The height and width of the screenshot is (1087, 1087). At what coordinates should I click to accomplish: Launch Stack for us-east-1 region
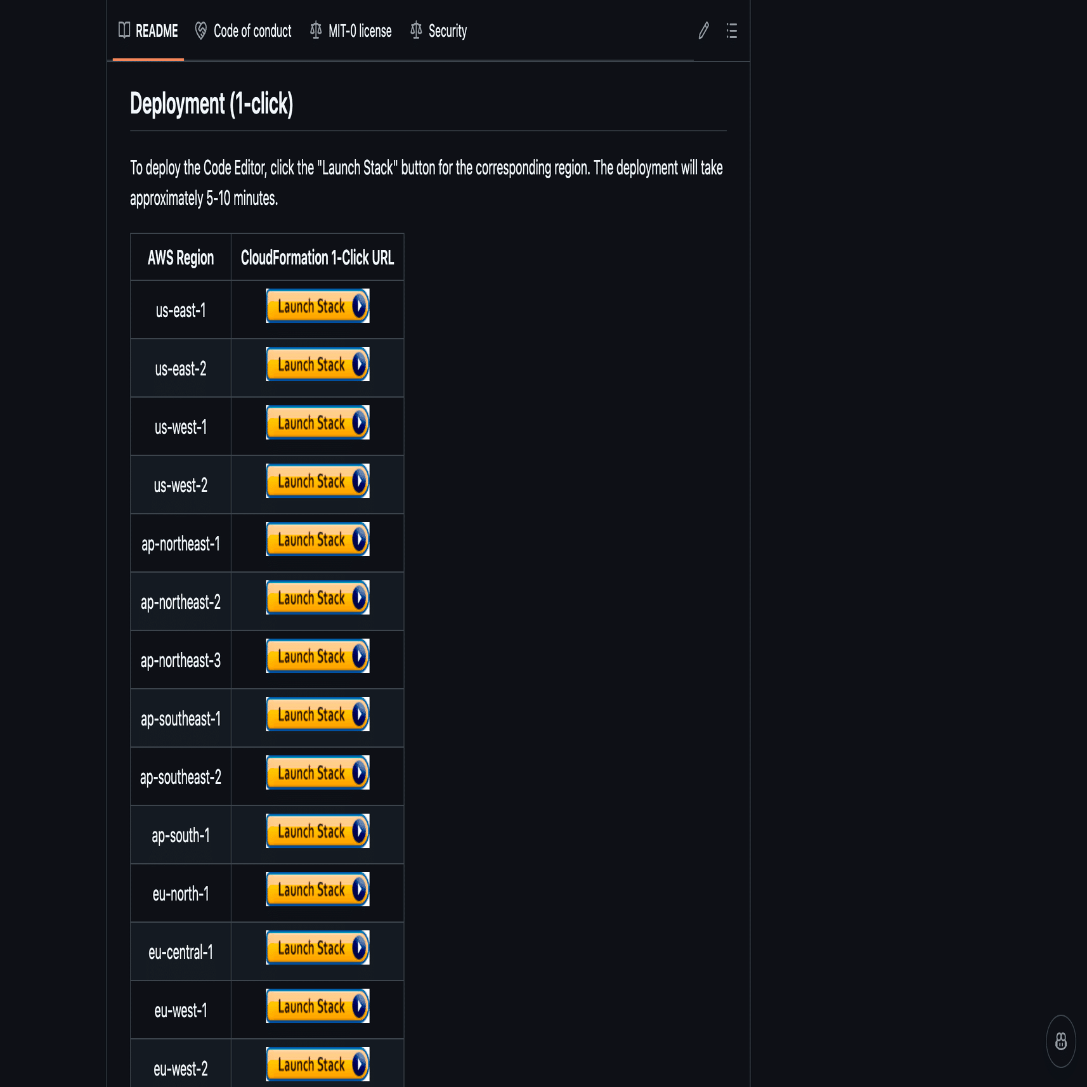(318, 306)
